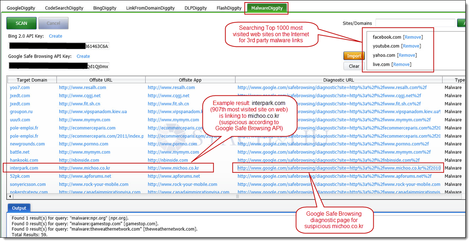The width and height of the screenshot is (471, 243).
Task: Open the pokerstrategy.com target domain link
Action: pyautogui.click(x=29, y=192)
